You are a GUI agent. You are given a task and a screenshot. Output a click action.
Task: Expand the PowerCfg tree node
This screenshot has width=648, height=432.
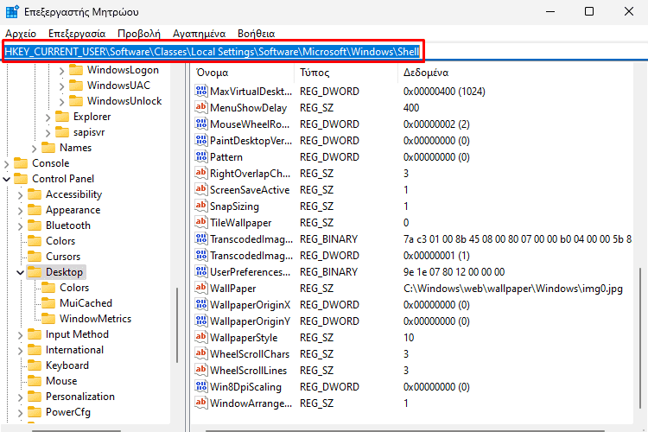(20, 413)
